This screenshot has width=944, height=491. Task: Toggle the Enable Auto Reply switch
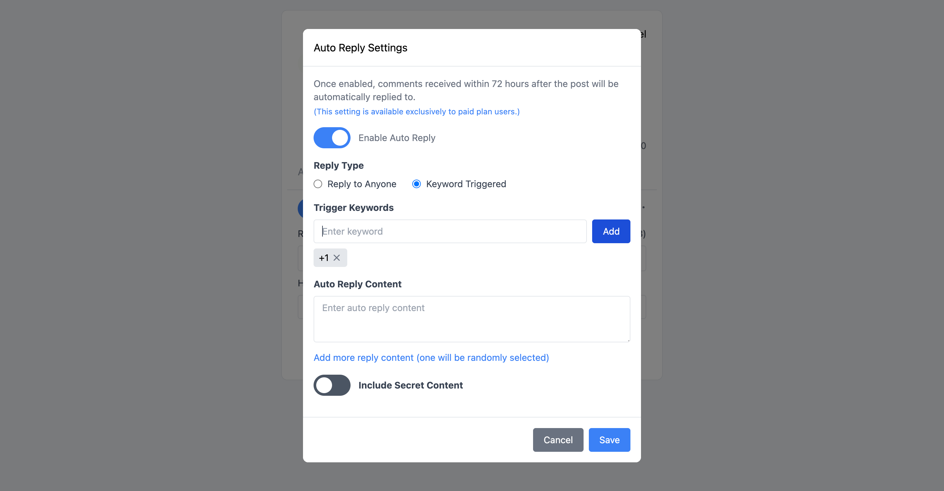pos(332,138)
